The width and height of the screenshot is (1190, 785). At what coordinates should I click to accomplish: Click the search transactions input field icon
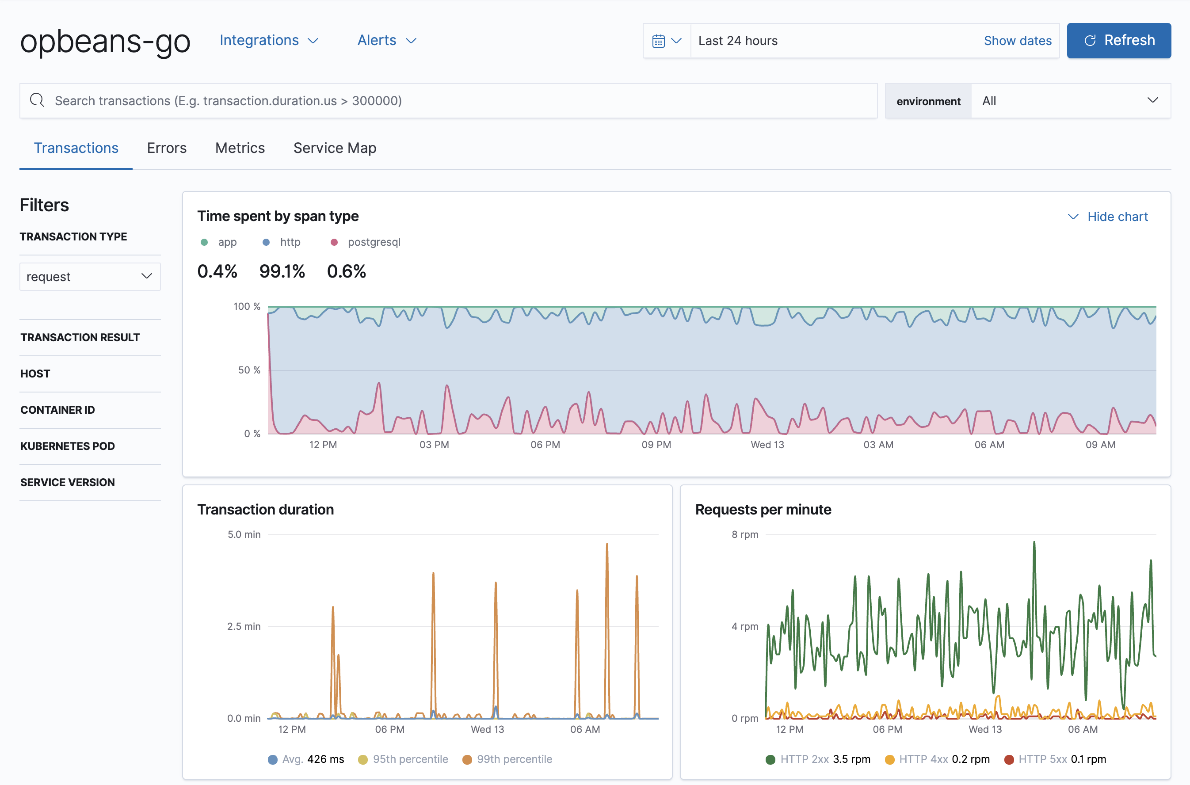coord(38,100)
